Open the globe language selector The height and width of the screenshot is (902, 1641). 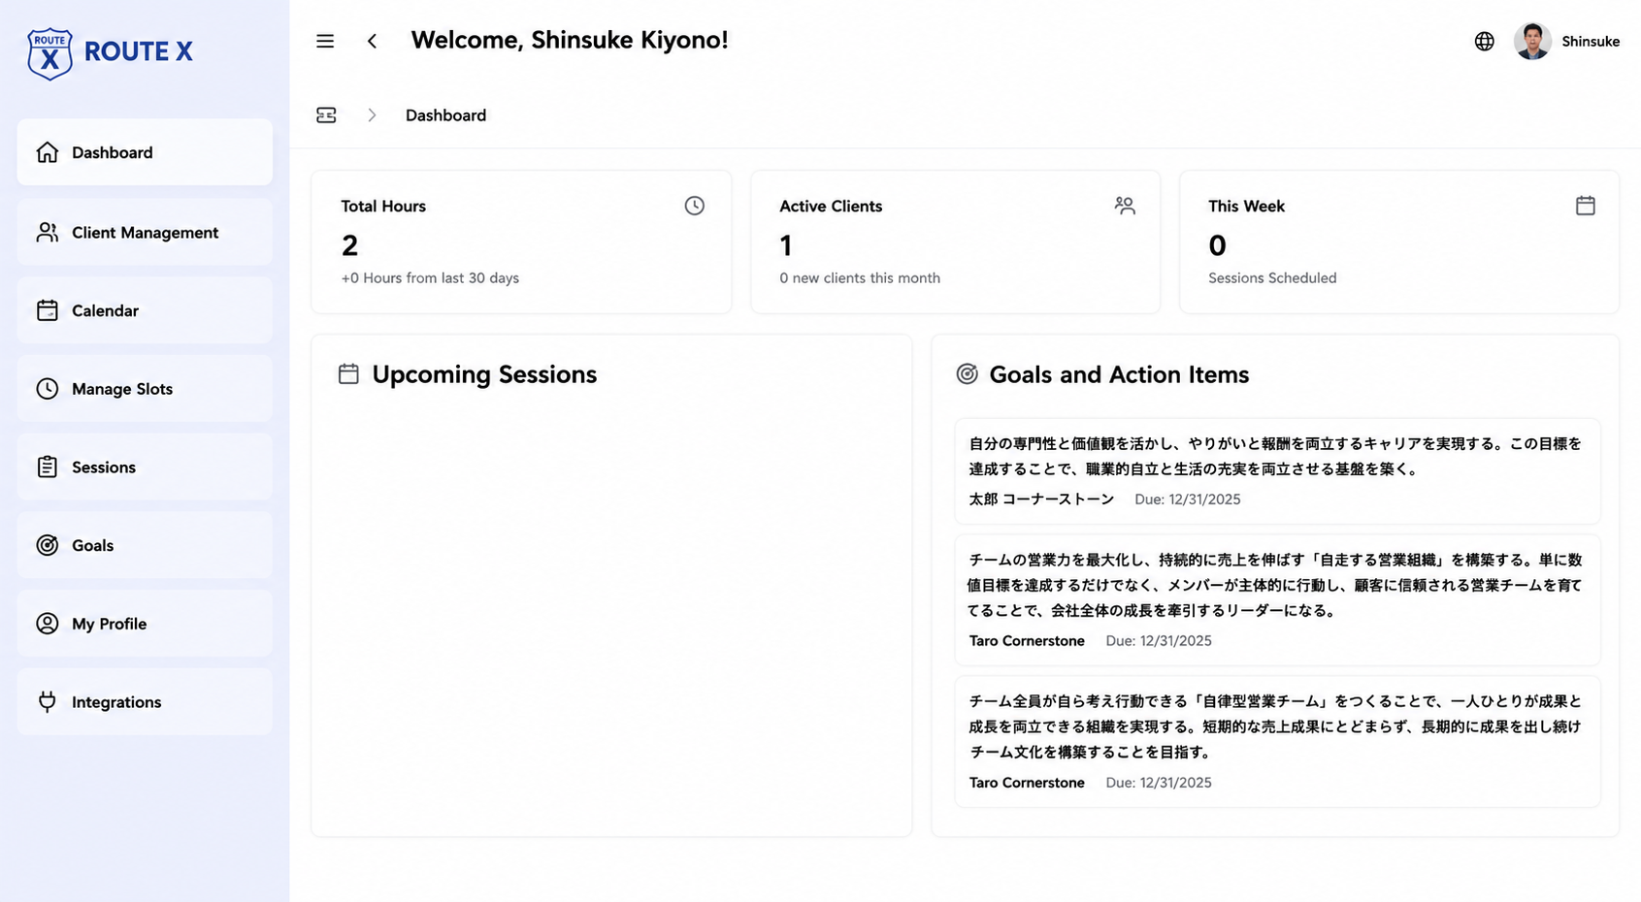[1484, 41]
